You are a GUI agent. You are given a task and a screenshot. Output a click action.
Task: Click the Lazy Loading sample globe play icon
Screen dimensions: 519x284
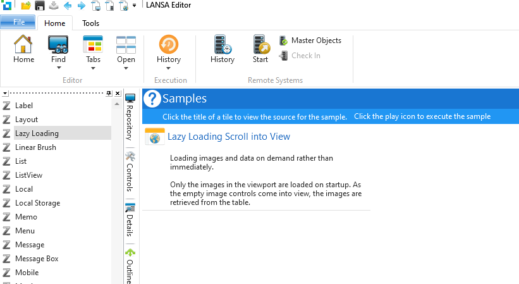click(155, 137)
